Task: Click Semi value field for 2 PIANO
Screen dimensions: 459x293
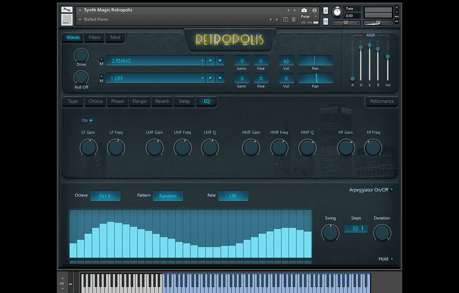Action: coord(242,61)
